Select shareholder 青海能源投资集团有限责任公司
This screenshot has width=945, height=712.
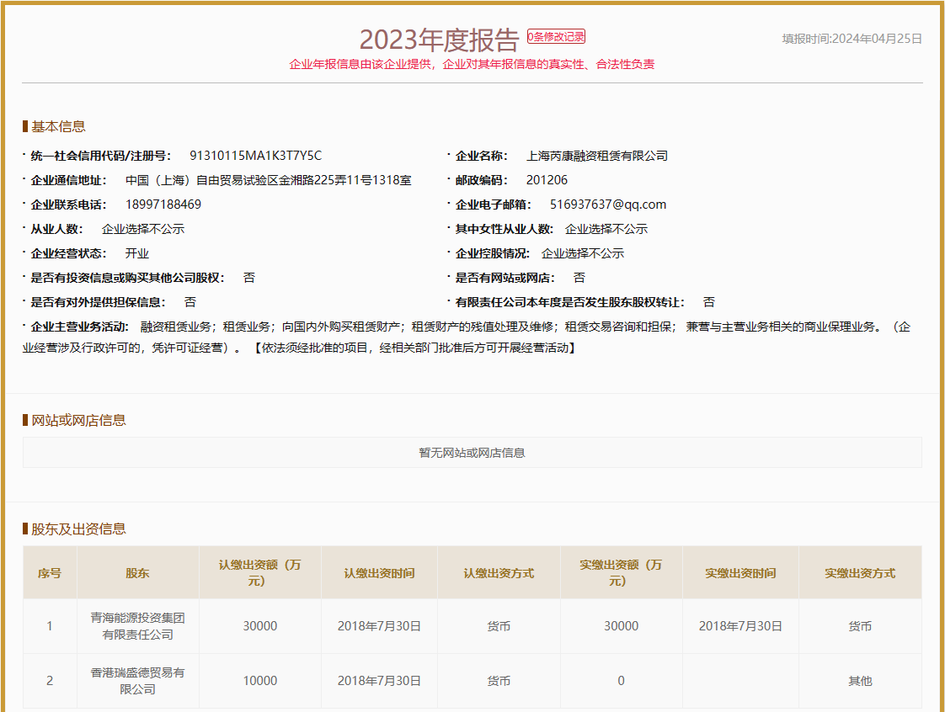pyautogui.click(x=137, y=626)
